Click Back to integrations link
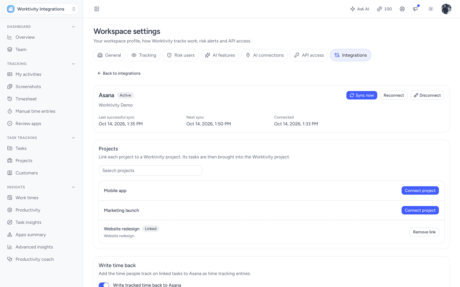460x287 pixels. pyautogui.click(x=119, y=73)
